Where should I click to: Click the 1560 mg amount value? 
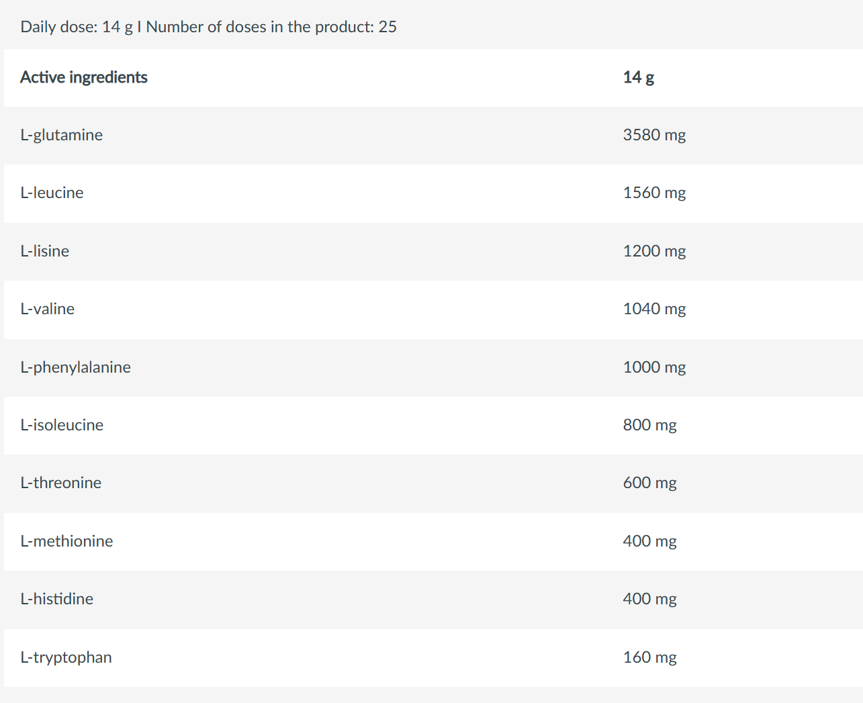point(654,193)
